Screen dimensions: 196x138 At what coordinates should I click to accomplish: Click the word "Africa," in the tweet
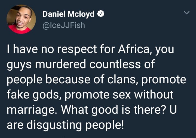(135, 49)
